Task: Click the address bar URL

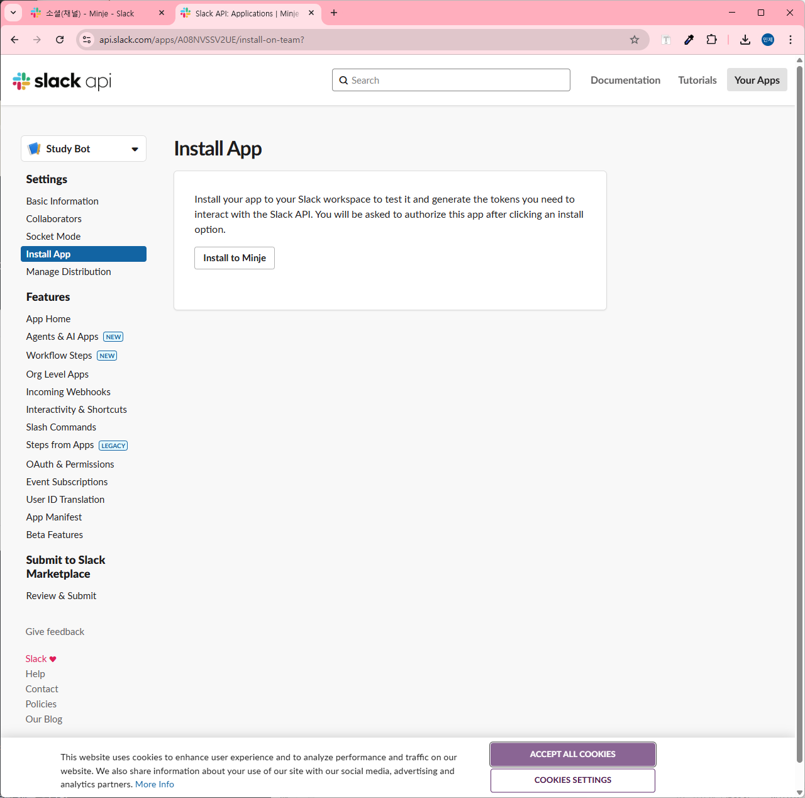Action: click(x=202, y=40)
